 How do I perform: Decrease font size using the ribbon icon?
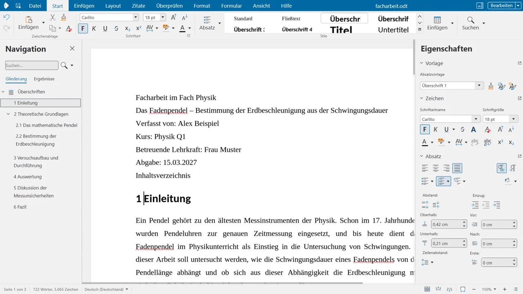[185, 17]
